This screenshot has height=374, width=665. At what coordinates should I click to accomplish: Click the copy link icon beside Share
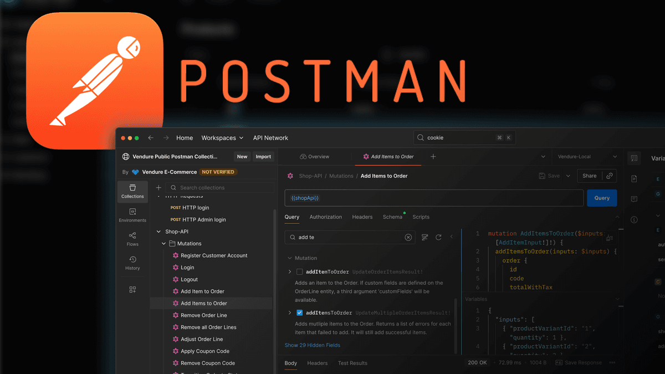point(610,176)
